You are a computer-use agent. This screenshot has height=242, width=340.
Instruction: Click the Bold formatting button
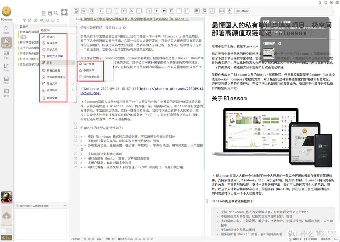pos(101,11)
